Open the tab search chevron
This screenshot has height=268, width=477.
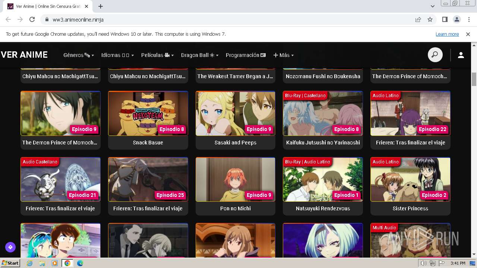click(433, 6)
